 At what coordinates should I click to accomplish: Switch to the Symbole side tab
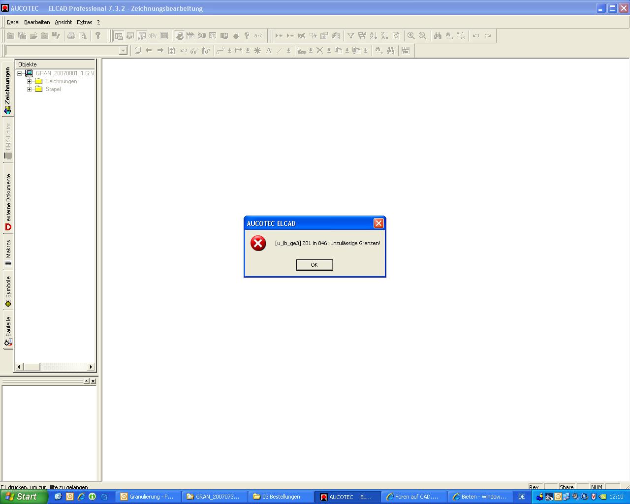point(8,291)
